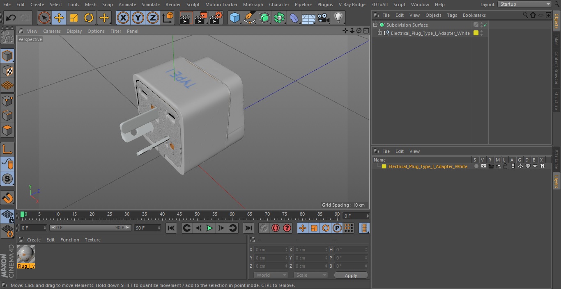
Task: Render the active view
Action: click(186, 18)
